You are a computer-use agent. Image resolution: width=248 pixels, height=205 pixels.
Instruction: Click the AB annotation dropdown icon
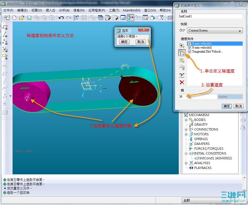161,17
